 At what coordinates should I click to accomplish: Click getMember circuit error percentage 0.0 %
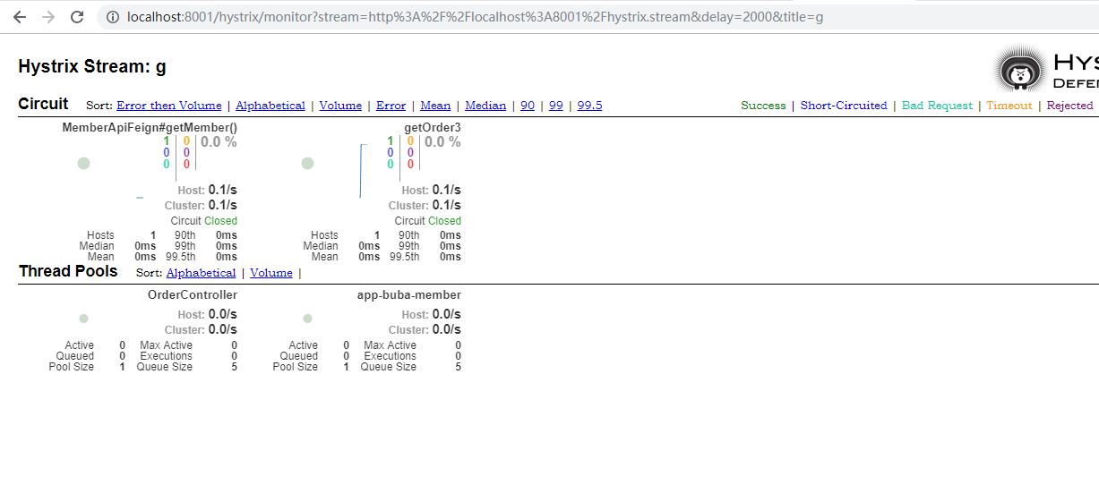(x=219, y=142)
